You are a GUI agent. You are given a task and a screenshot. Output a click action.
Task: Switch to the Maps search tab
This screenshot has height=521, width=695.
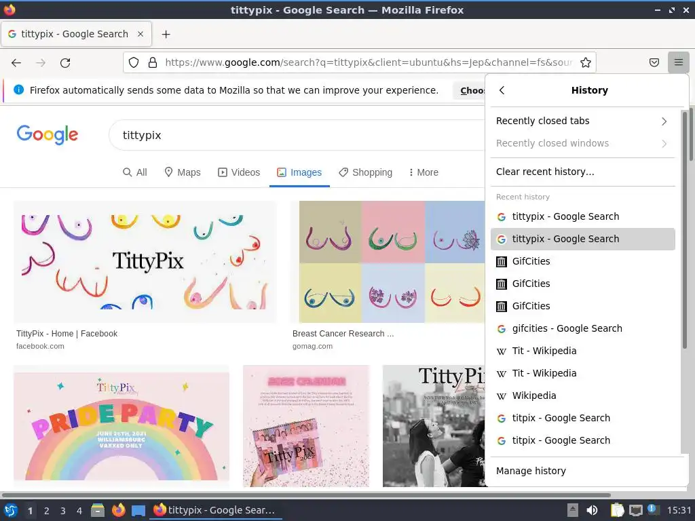pyautogui.click(x=182, y=172)
